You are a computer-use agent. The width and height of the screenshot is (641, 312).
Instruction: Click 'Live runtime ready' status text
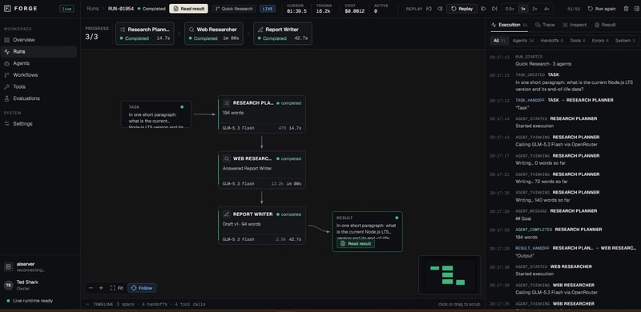click(33, 301)
